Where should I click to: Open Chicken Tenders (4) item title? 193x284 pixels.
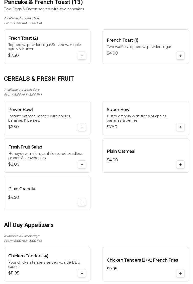tap(28, 256)
